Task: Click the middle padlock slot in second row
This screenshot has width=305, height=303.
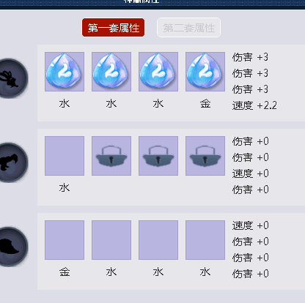Action: coord(158,156)
